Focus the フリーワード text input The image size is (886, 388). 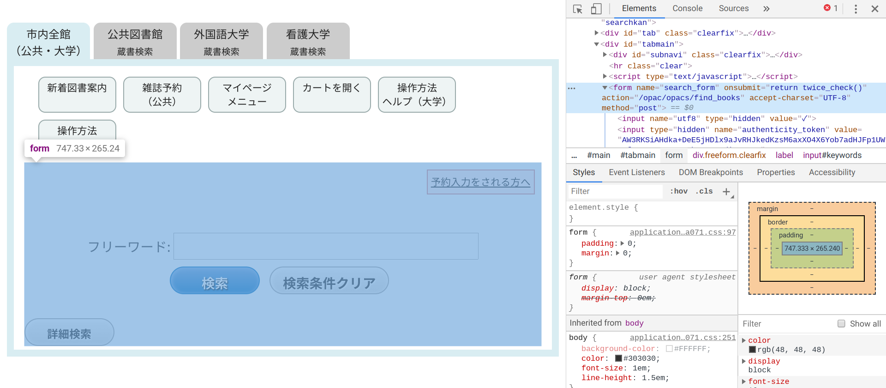point(326,246)
